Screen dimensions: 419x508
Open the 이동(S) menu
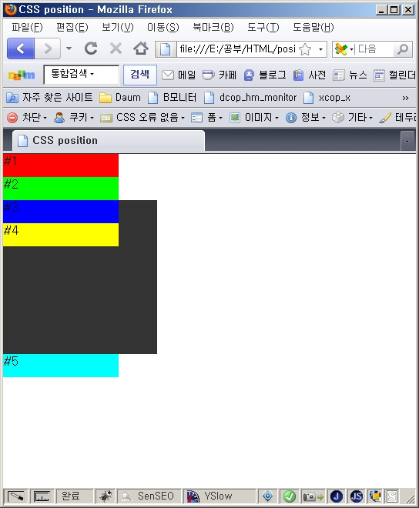click(163, 27)
